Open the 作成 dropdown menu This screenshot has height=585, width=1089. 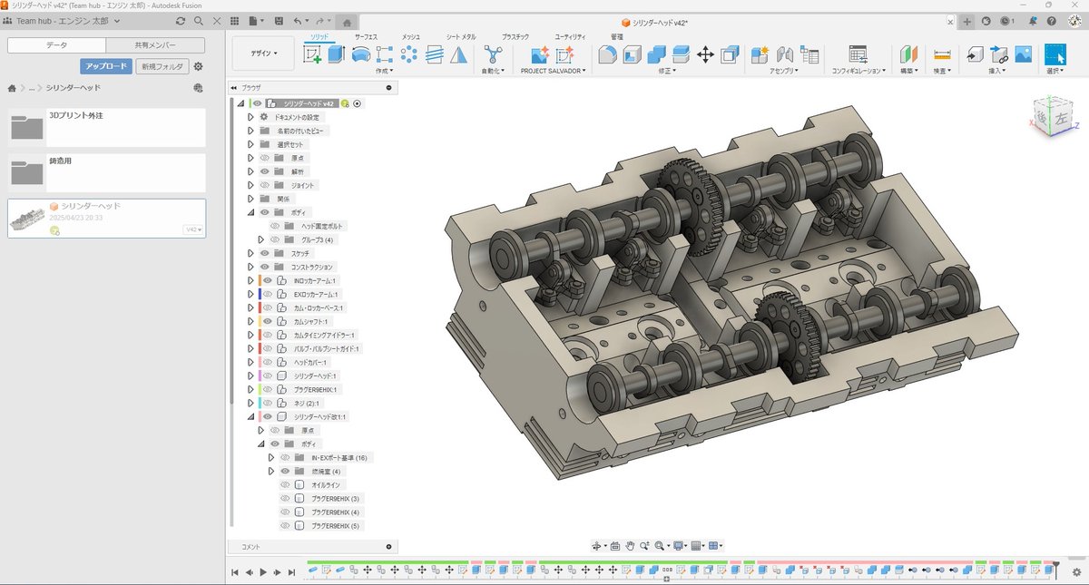[386, 70]
